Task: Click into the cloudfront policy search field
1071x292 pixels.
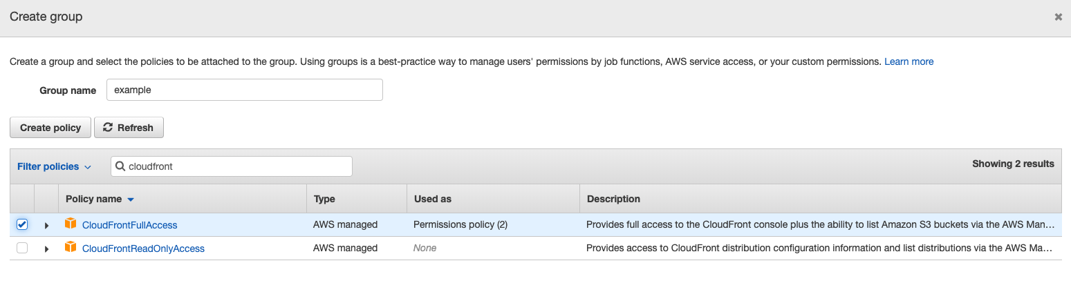Action: click(x=235, y=166)
